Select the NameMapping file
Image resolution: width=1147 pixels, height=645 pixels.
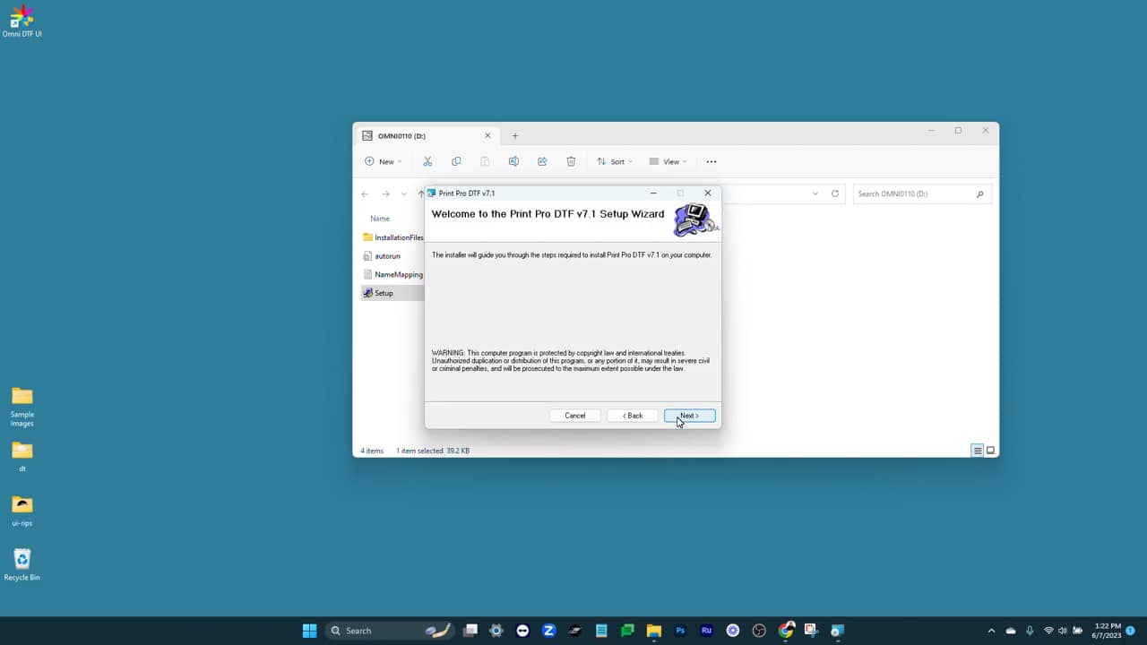tap(393, 274)
